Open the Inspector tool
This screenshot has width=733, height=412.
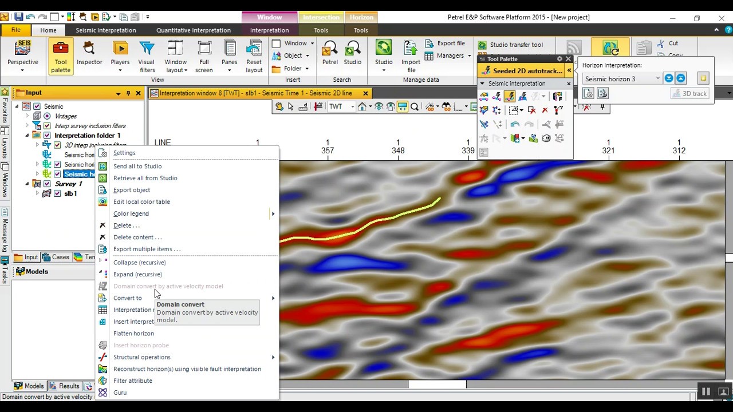89,54
